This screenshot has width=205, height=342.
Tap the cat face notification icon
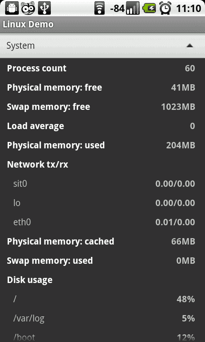pyautogui.click(x=28, y=8)
